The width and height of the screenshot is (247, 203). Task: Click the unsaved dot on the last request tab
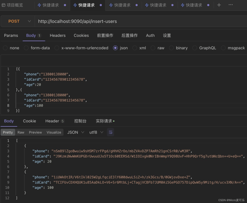pyautogui.click(x=208, y=5)
